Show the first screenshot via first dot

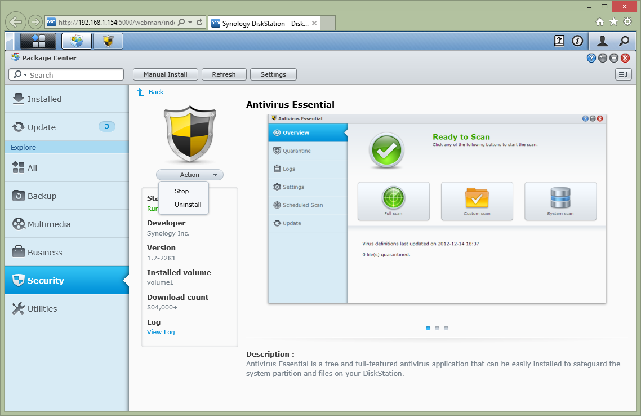pos(428,328)
